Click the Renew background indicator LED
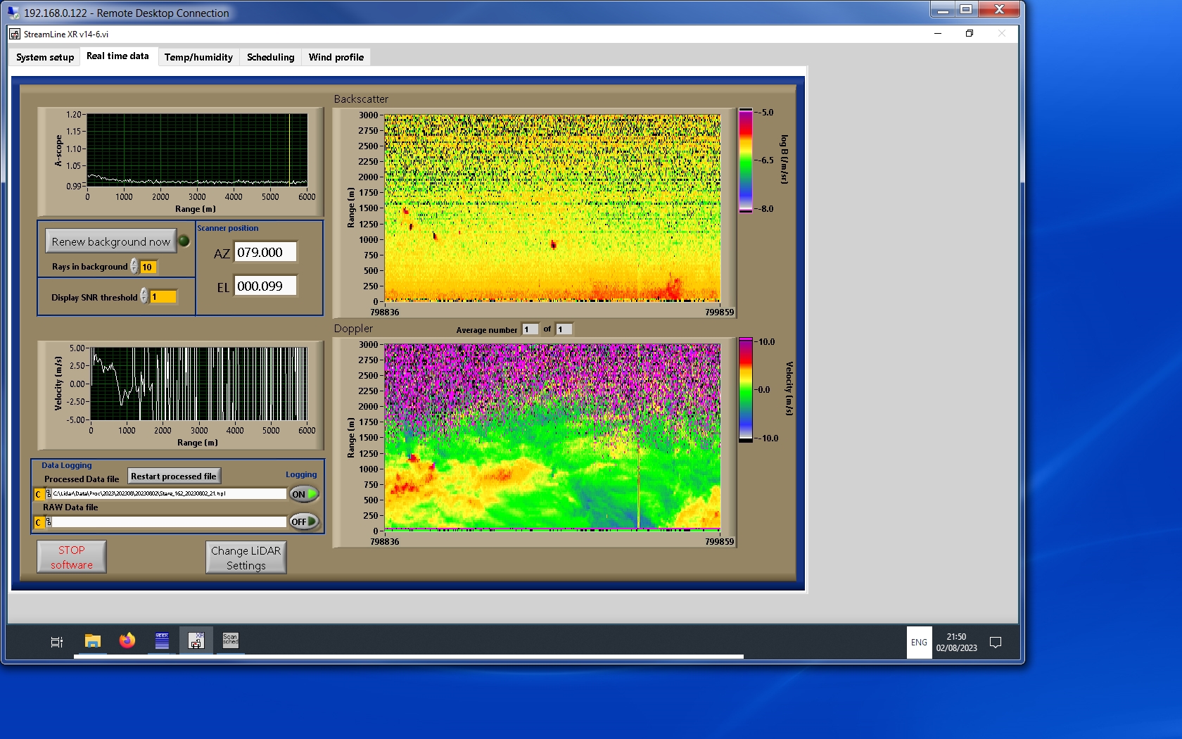This screenshot has width=1182, height=739. 184,241
